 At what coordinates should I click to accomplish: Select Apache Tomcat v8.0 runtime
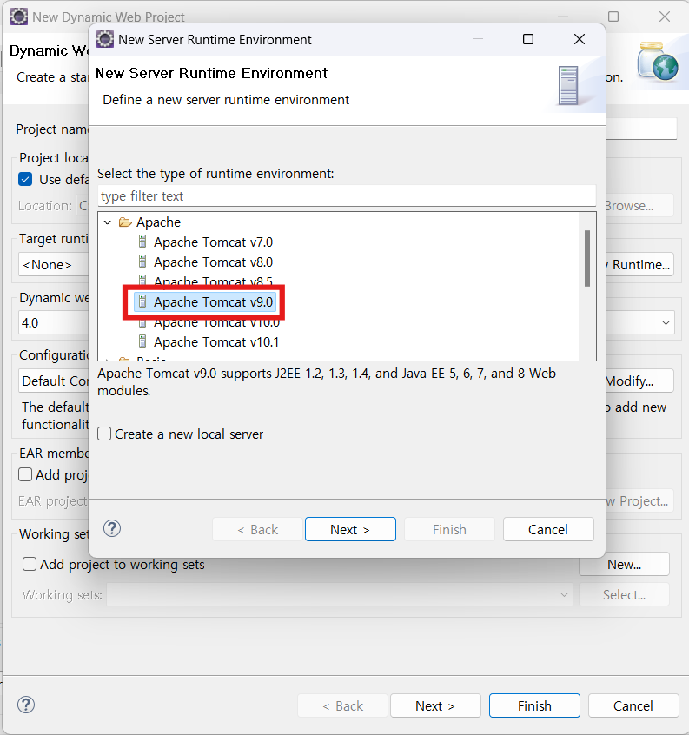tap(213, 262)
